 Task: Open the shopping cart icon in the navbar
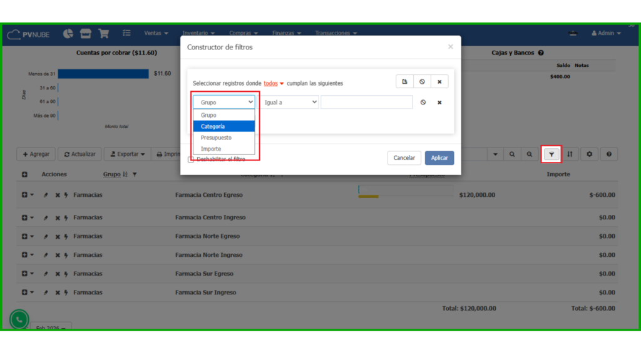tap(103, 33)
